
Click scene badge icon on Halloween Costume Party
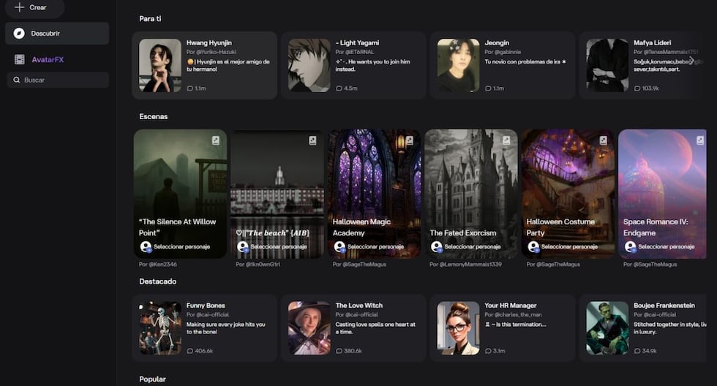point(603,140)
